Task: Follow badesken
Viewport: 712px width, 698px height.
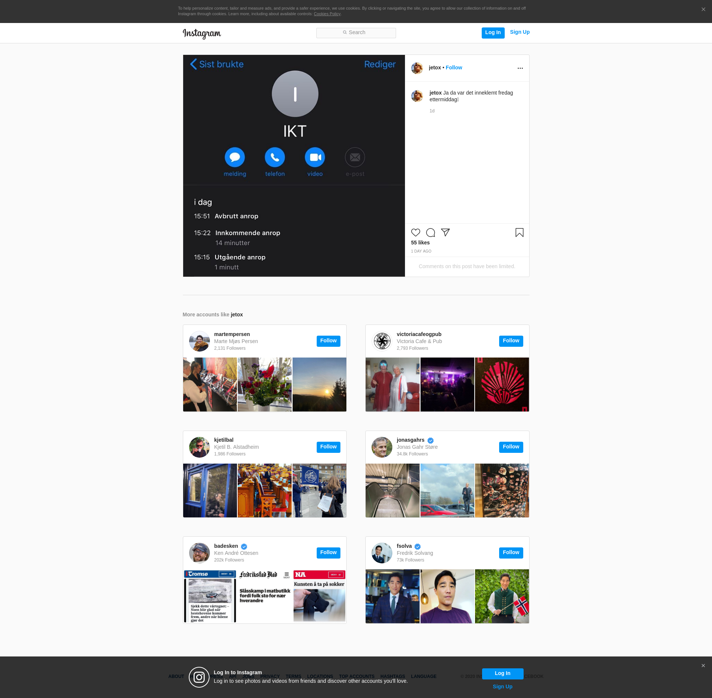Action: [328, 553]
